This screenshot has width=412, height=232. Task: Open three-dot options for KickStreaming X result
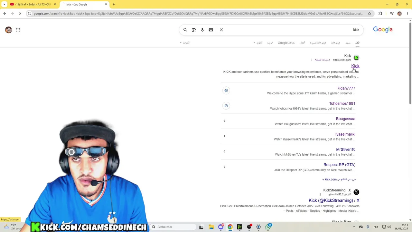click(x=320, y=194)
